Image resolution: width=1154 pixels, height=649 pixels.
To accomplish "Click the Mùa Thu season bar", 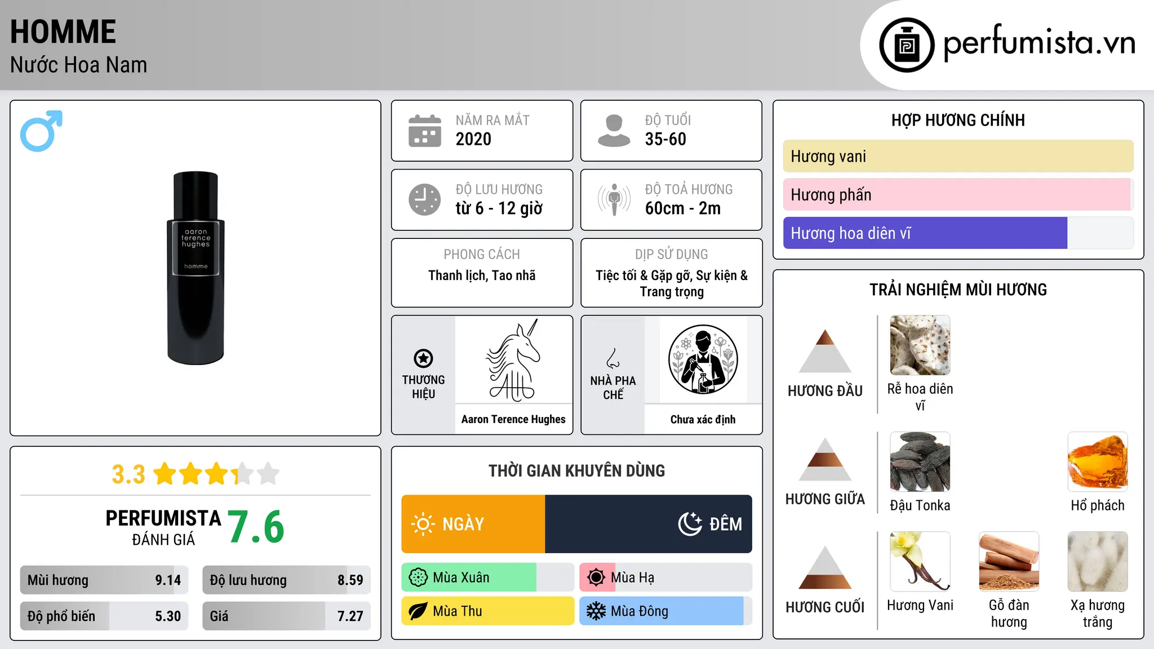I will click(x=488, y=611).
